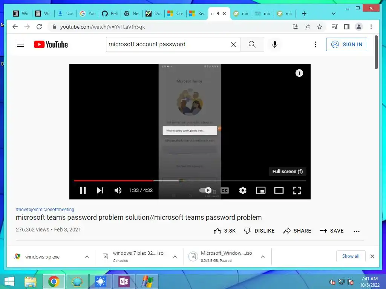The height and width of the screenshot is (289, 386).
Task: Go back in browser history
Action: pyautogui.click(x=15, y=27)
